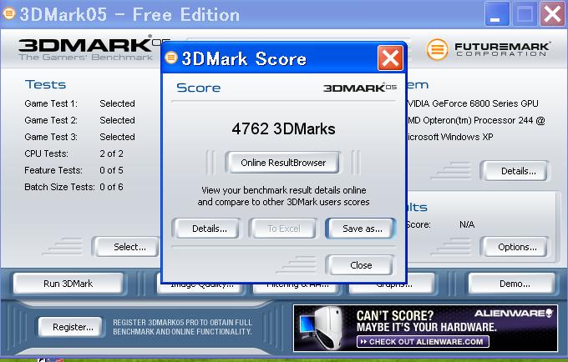Open the Online ResultBrowser
This screenshot has width=568, height=362.
pyautogui.click(x=282, y=163)
